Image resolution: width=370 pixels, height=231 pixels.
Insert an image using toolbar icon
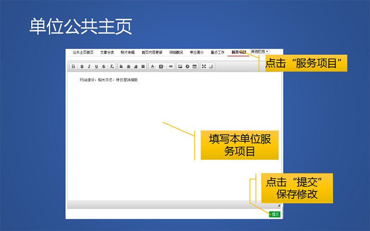point(180,67)
